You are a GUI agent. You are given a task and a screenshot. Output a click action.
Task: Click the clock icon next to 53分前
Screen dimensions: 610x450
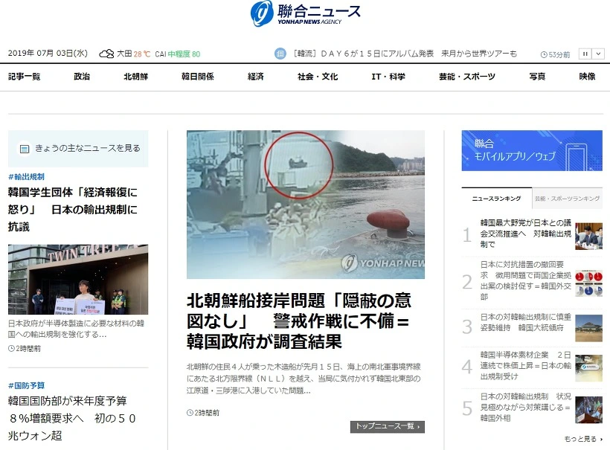pos(544,55)
